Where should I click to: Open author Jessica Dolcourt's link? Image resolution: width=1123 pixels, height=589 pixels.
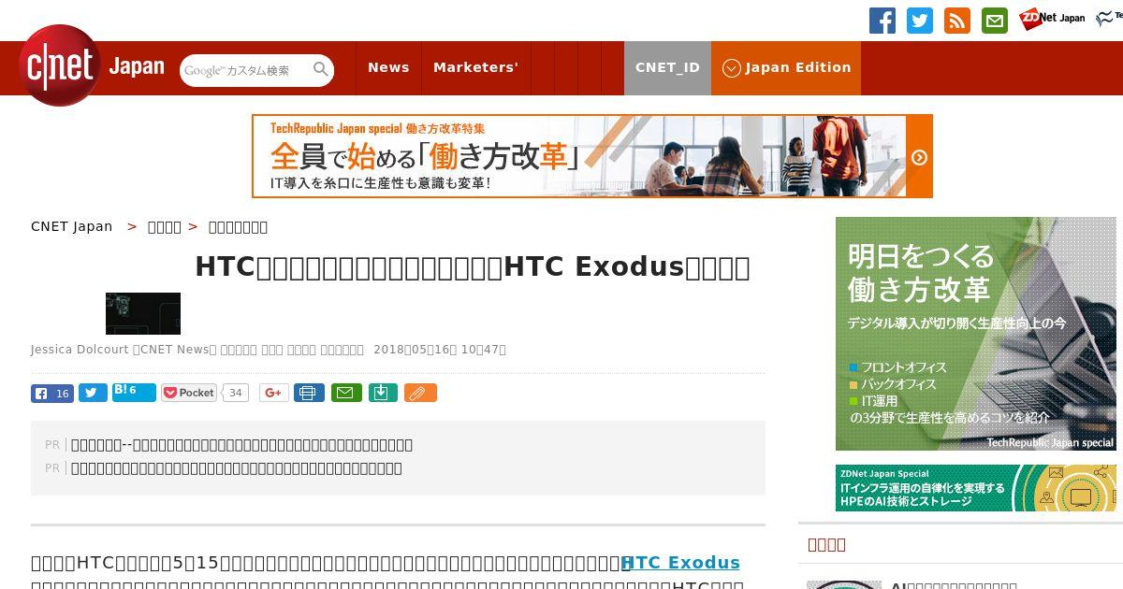tap(79, 350)
